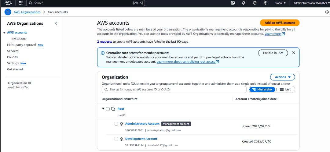330x152 pixels.
Task: Click Enable in IAM button
Action: [x=273, y=53]
